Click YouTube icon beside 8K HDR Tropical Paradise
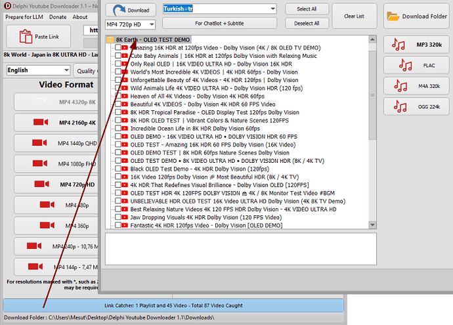The width and height of the screenshot is (453, 325). click(125, 112)
